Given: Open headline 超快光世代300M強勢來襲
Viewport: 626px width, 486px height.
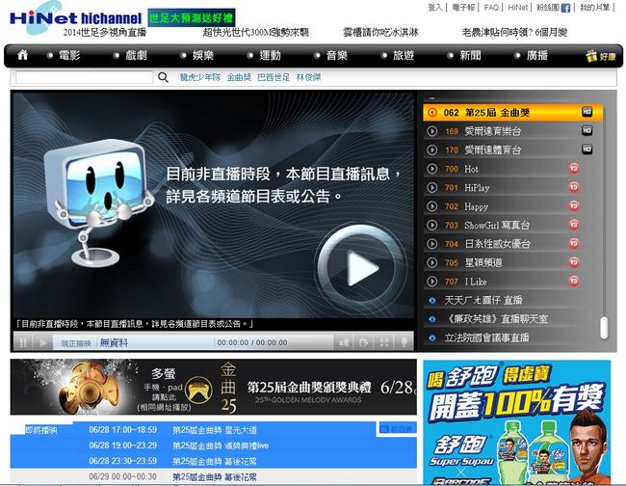Looking at the screenshot, I should tap(256, 33).
